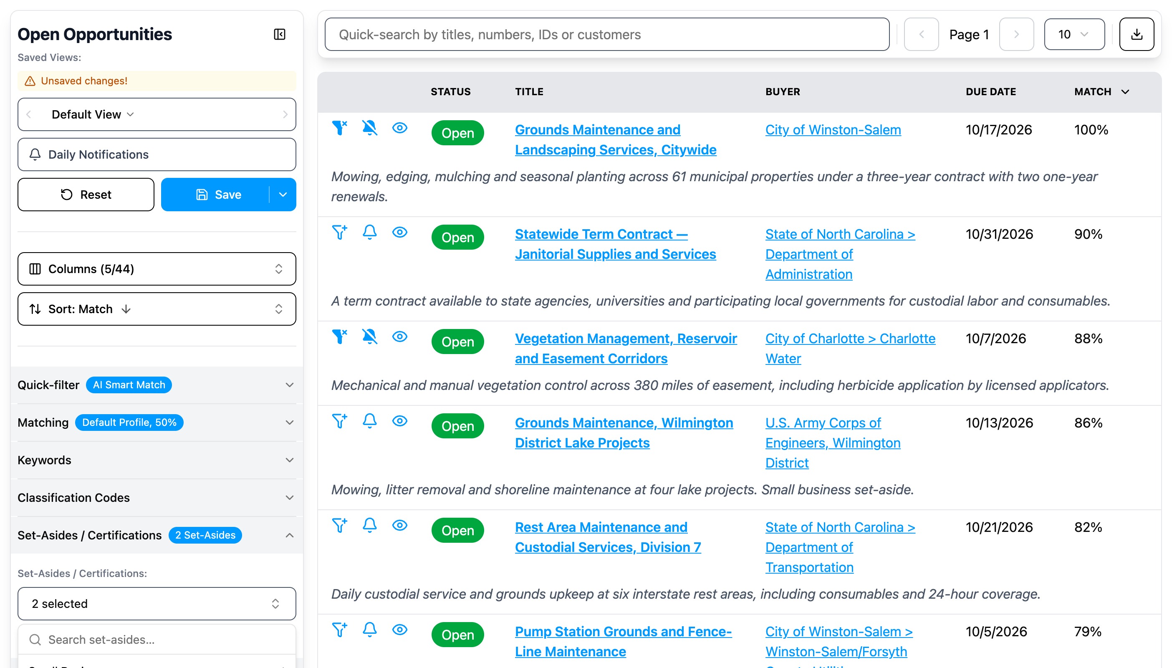Collapse the Set-Asides / Certifications section
The height and width of the screenshot is (668, 1172).
tap(157, 535)
